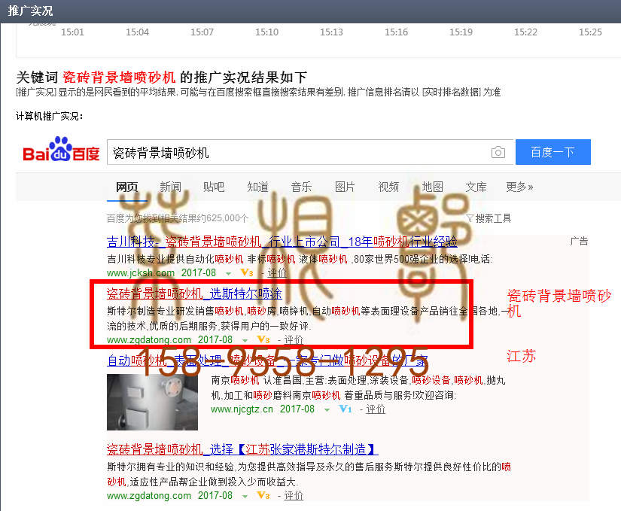Open 评价 link for jcksh.com result

pos(277,272)
